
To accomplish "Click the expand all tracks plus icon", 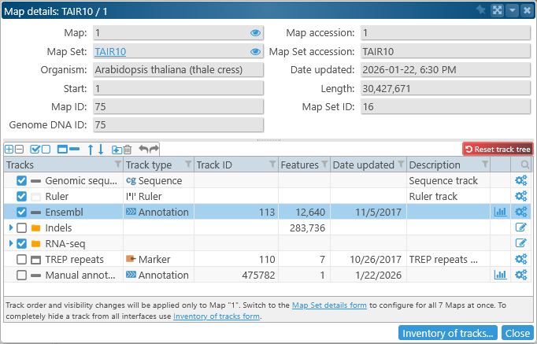I will [9, 149].
